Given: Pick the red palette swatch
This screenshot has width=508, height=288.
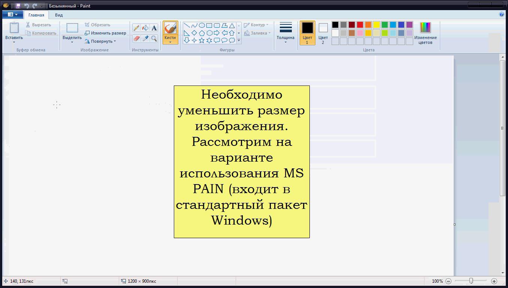Looking at the screenshot, I should 360,25.
